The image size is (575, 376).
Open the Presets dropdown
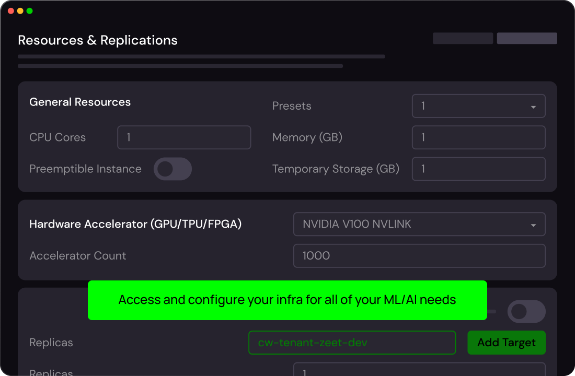pos(478,106)
